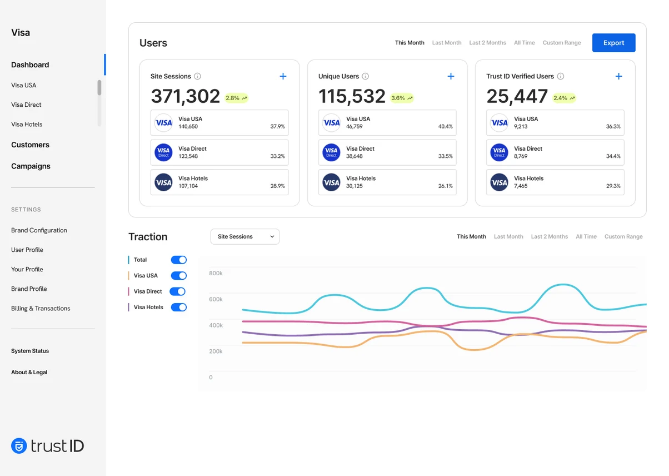Open the info icon beside Unique Users
The height and width of the screenshot is (476, 669).
[x=365, y=76]
